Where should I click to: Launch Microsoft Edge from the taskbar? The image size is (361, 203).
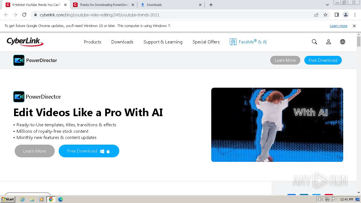(x=61, y=199)
